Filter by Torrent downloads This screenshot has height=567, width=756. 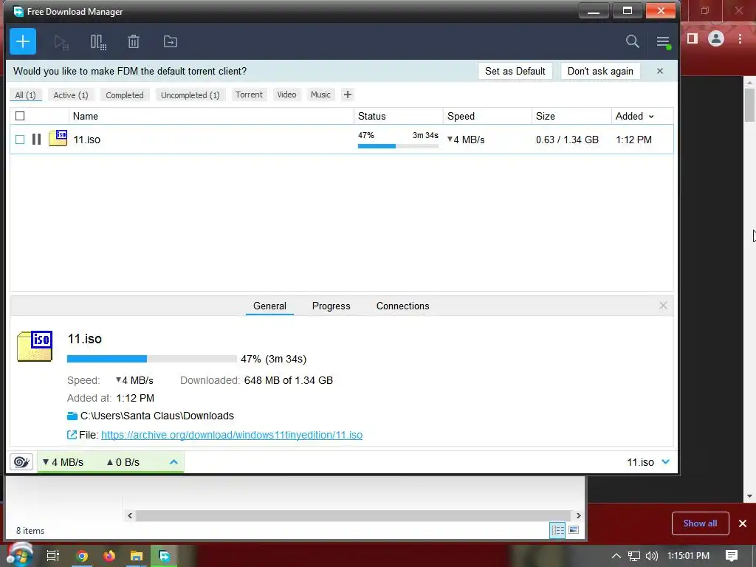pyautogui.click(x=249, y=94)
